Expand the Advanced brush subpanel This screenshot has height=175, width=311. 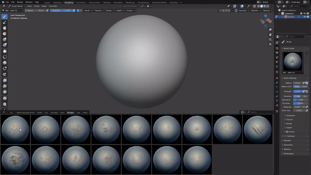[x=290, y=116]
